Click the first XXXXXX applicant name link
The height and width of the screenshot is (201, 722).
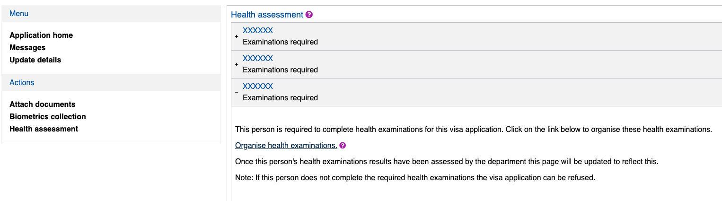tap(258, 31)
